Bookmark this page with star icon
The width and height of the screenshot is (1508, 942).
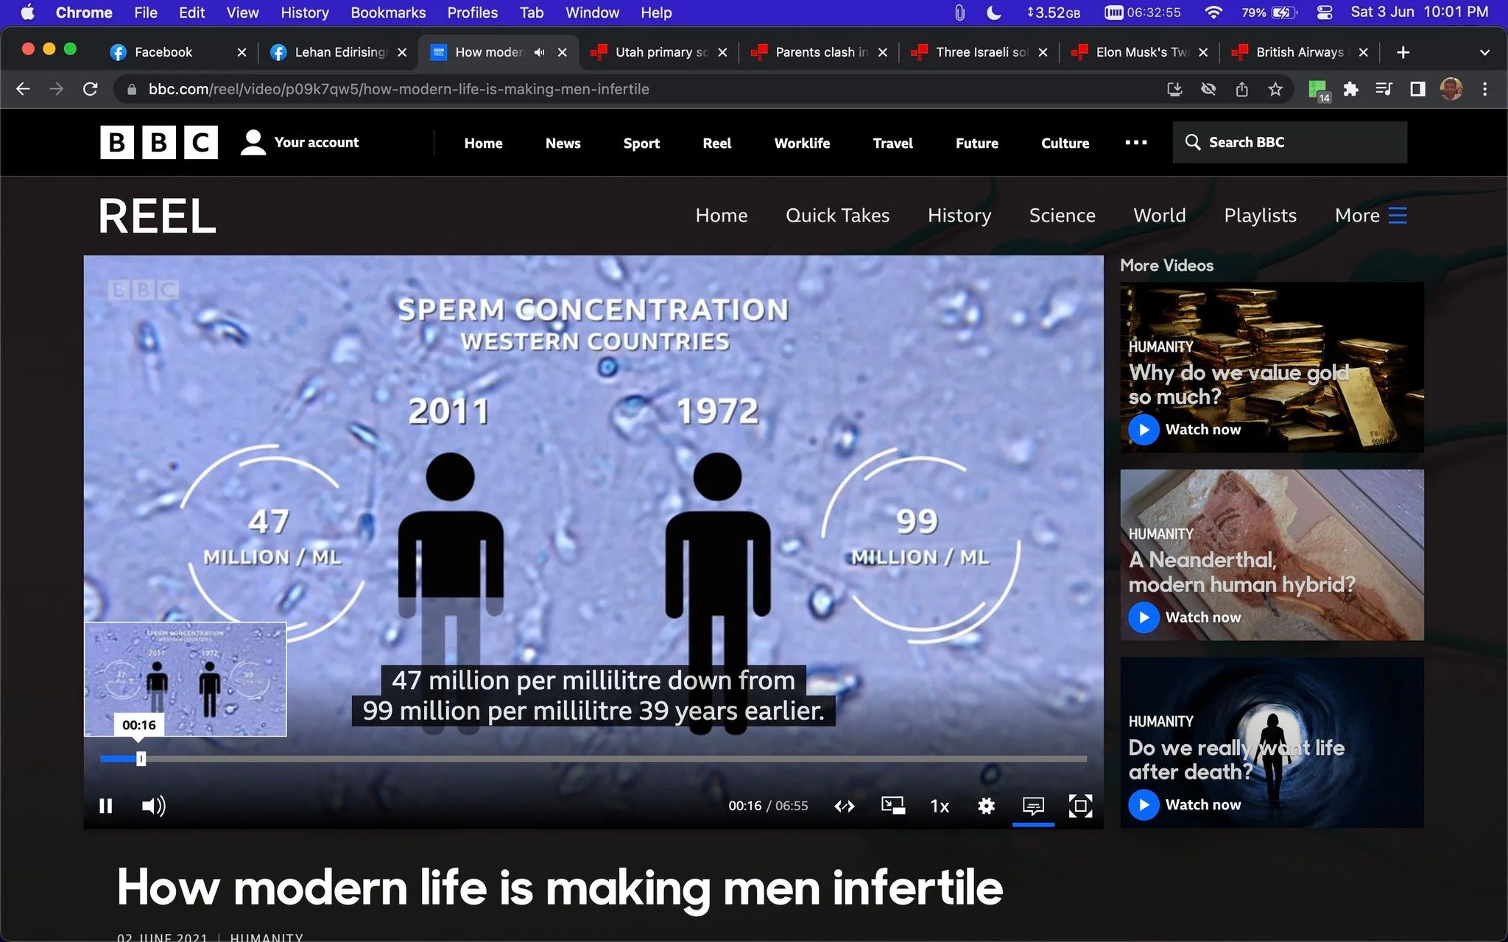tap(1275, 89)
